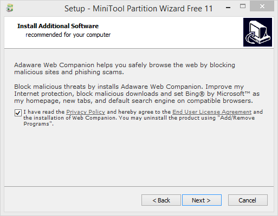Maximize the setup window

[243, 6]
